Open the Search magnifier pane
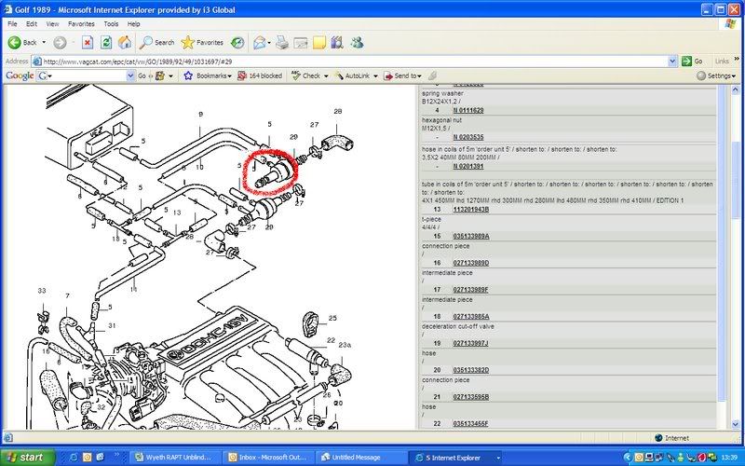The image size is (745, 466). [x=157, y=42]
